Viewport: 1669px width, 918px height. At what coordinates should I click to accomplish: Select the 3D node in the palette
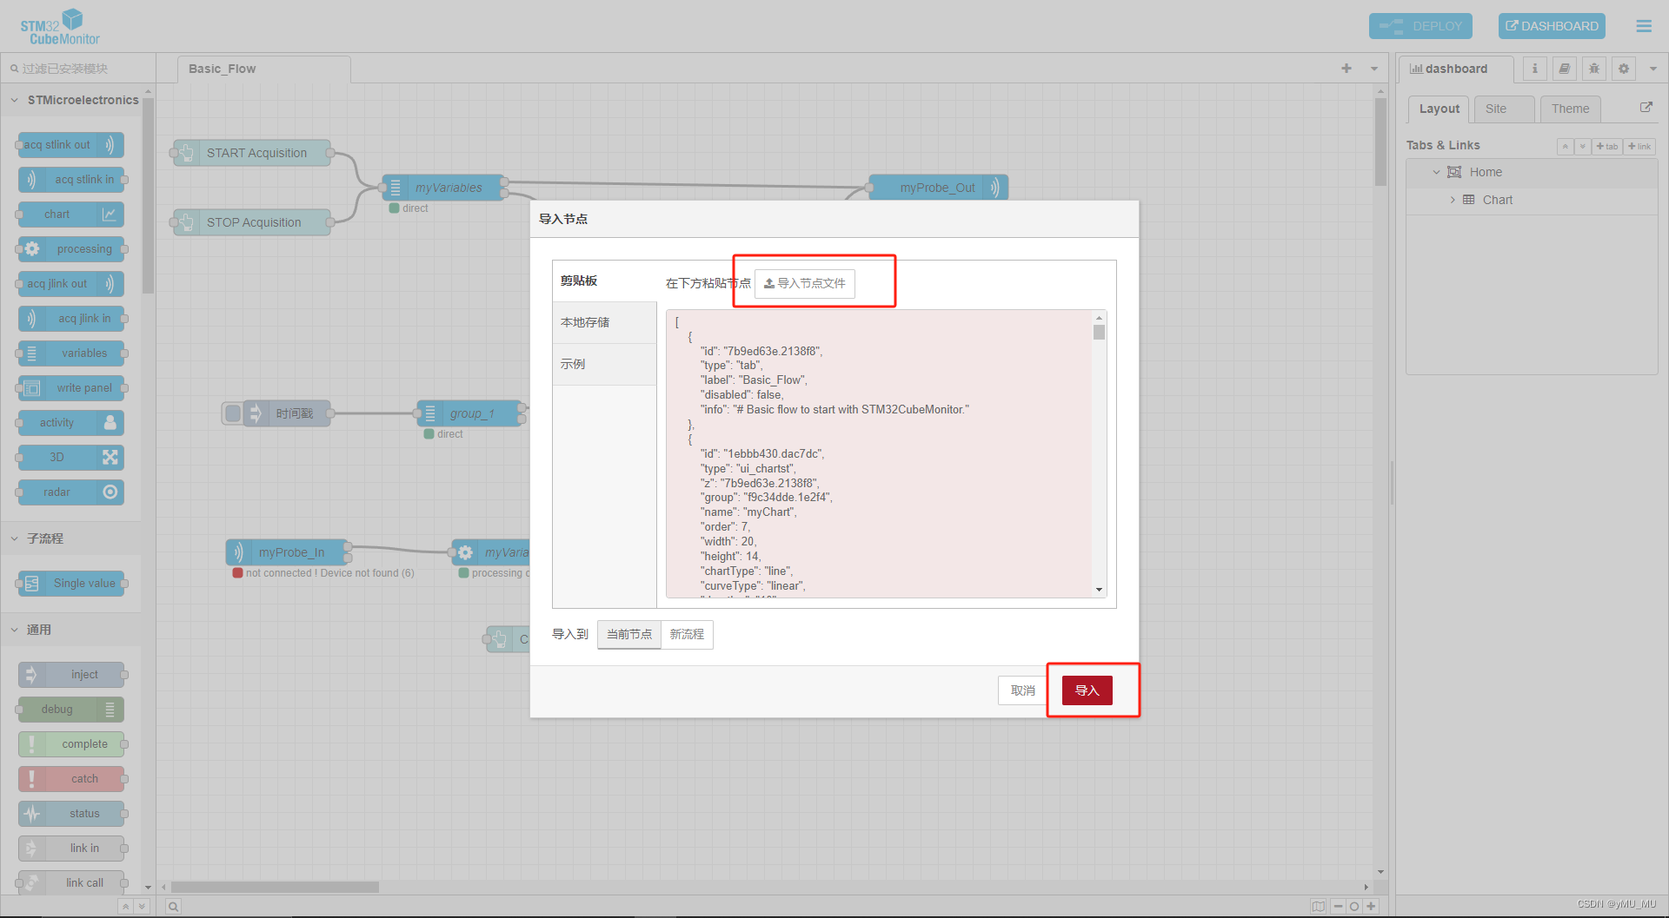pos(70,458)
